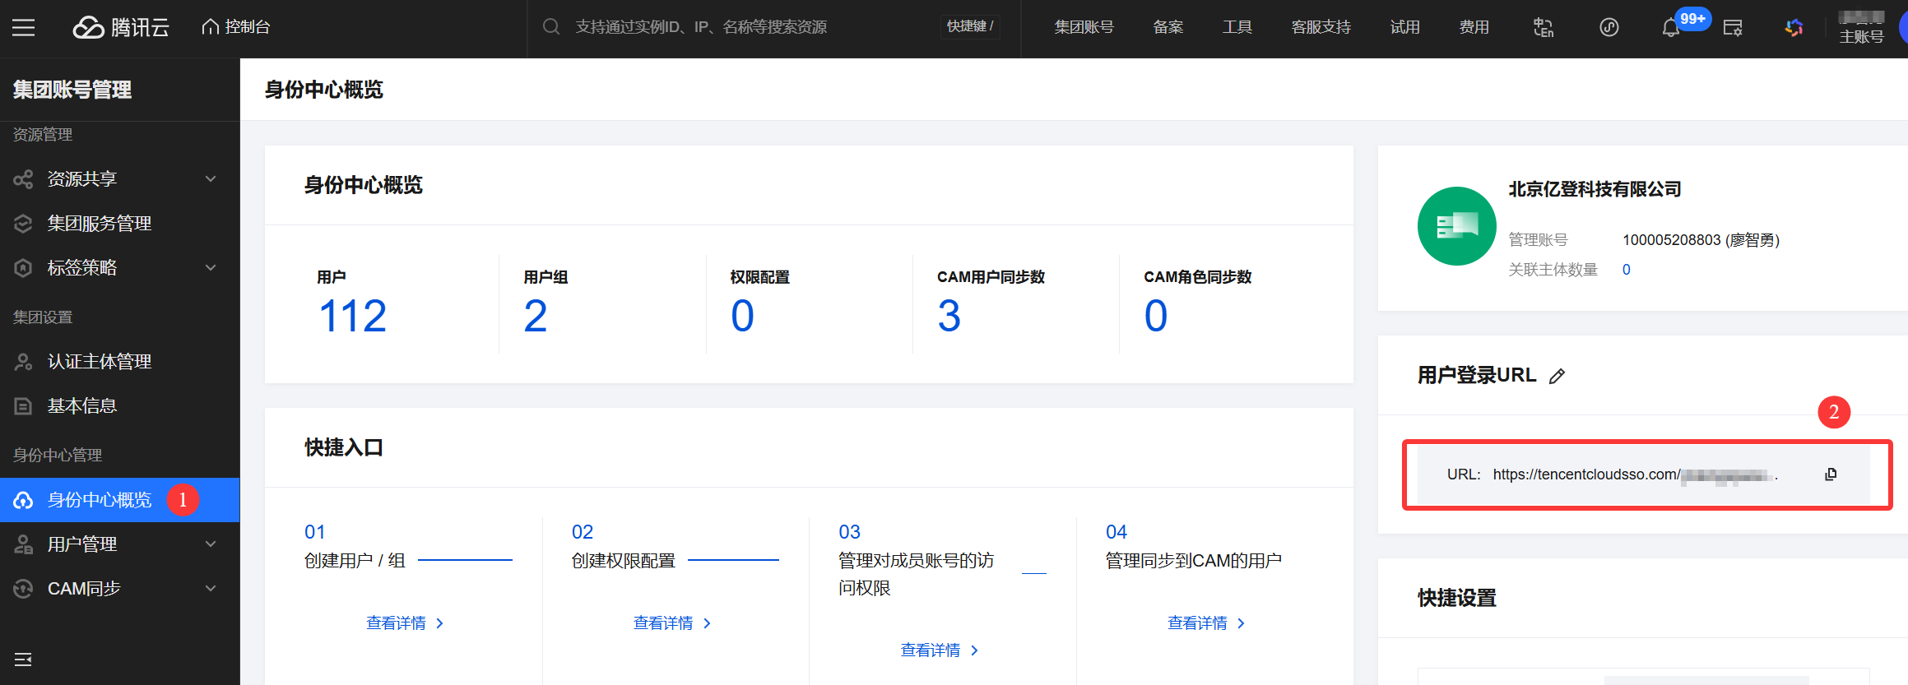Open the hamburger navigation menu

click(x=23, y=27)
